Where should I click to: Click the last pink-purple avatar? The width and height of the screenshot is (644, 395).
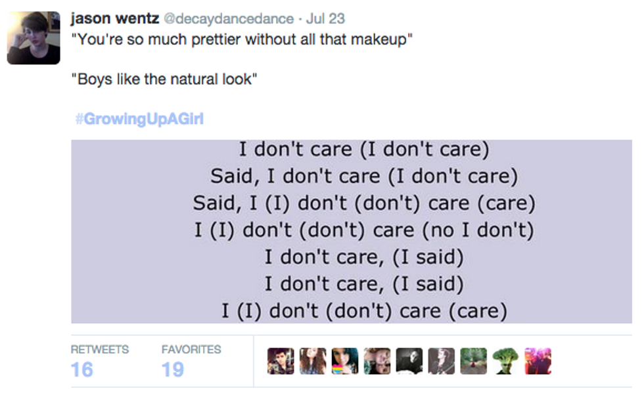pos(538,361)
